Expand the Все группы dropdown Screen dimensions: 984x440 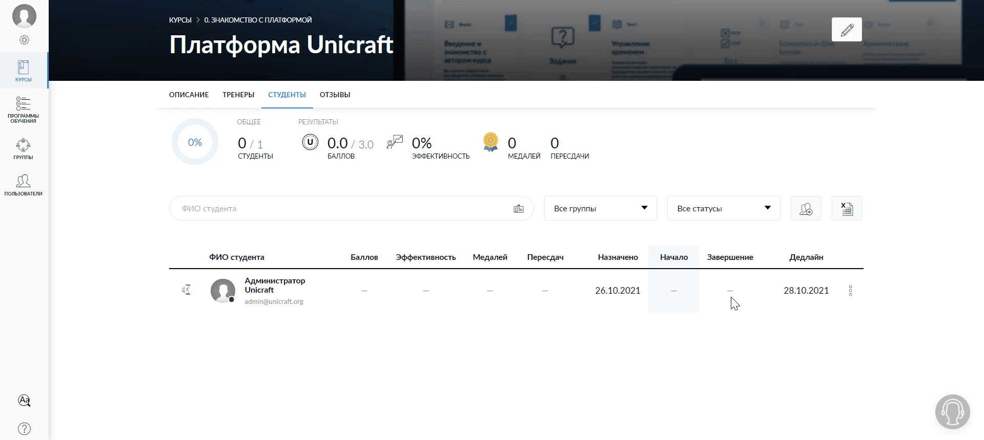(600, 208)
